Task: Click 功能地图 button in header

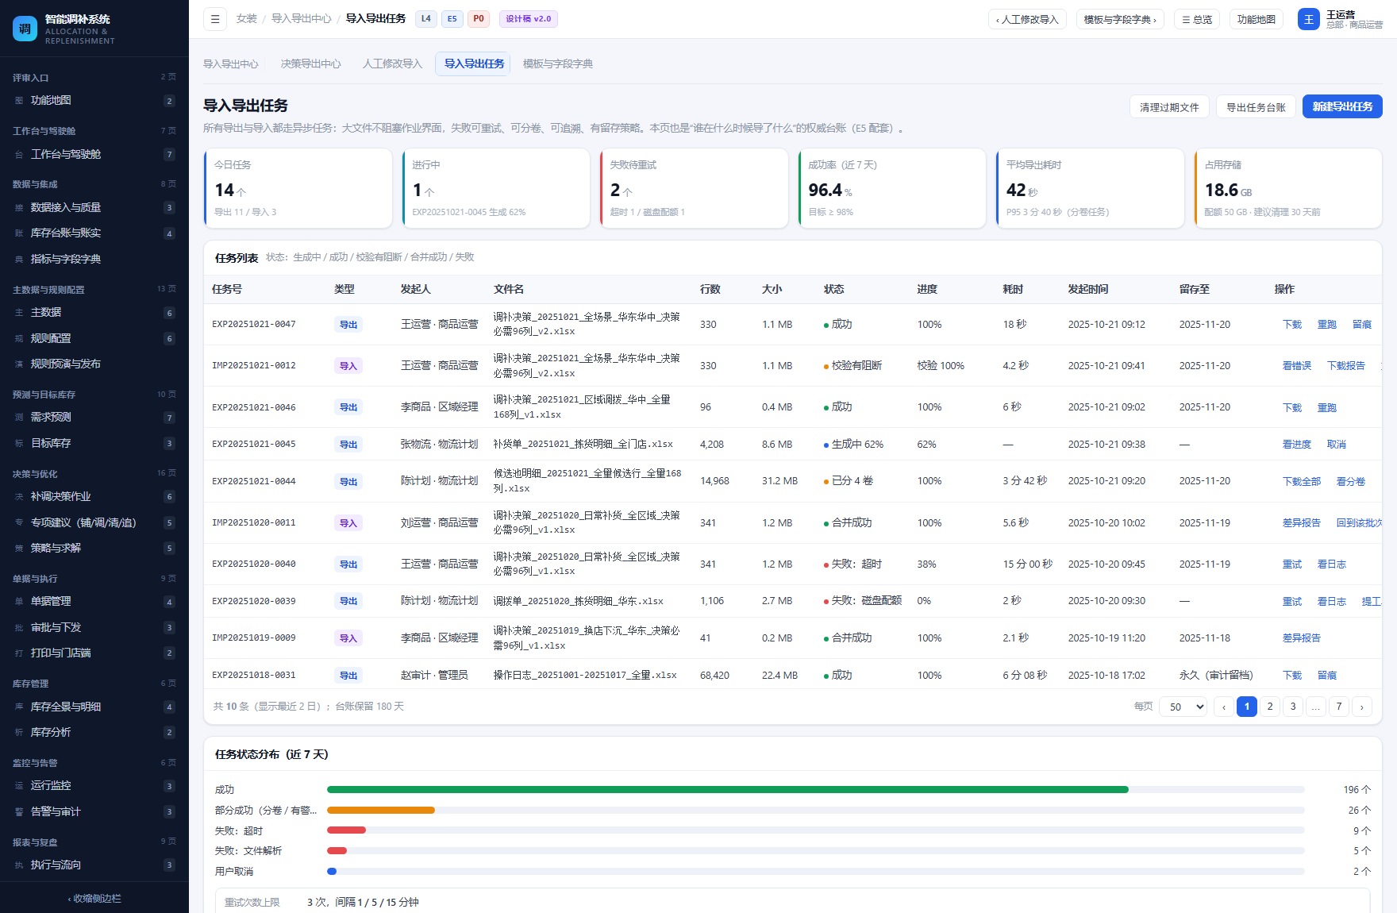Action: [1257, 19]
